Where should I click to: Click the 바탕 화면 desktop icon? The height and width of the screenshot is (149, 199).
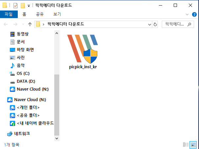pos(12,50)
